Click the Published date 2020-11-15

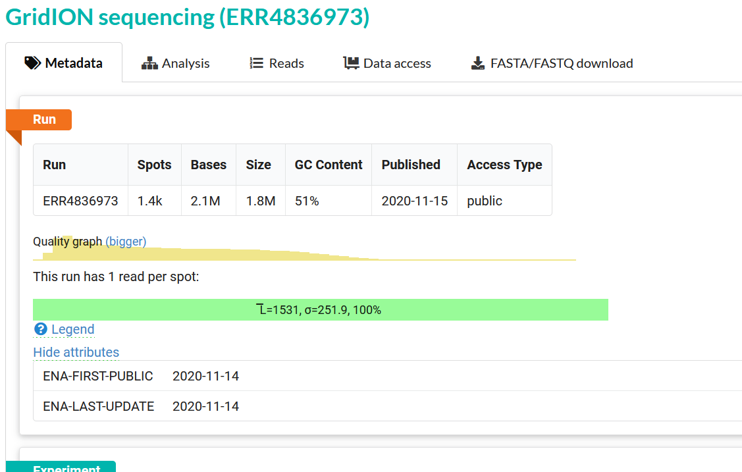point(415,201)
